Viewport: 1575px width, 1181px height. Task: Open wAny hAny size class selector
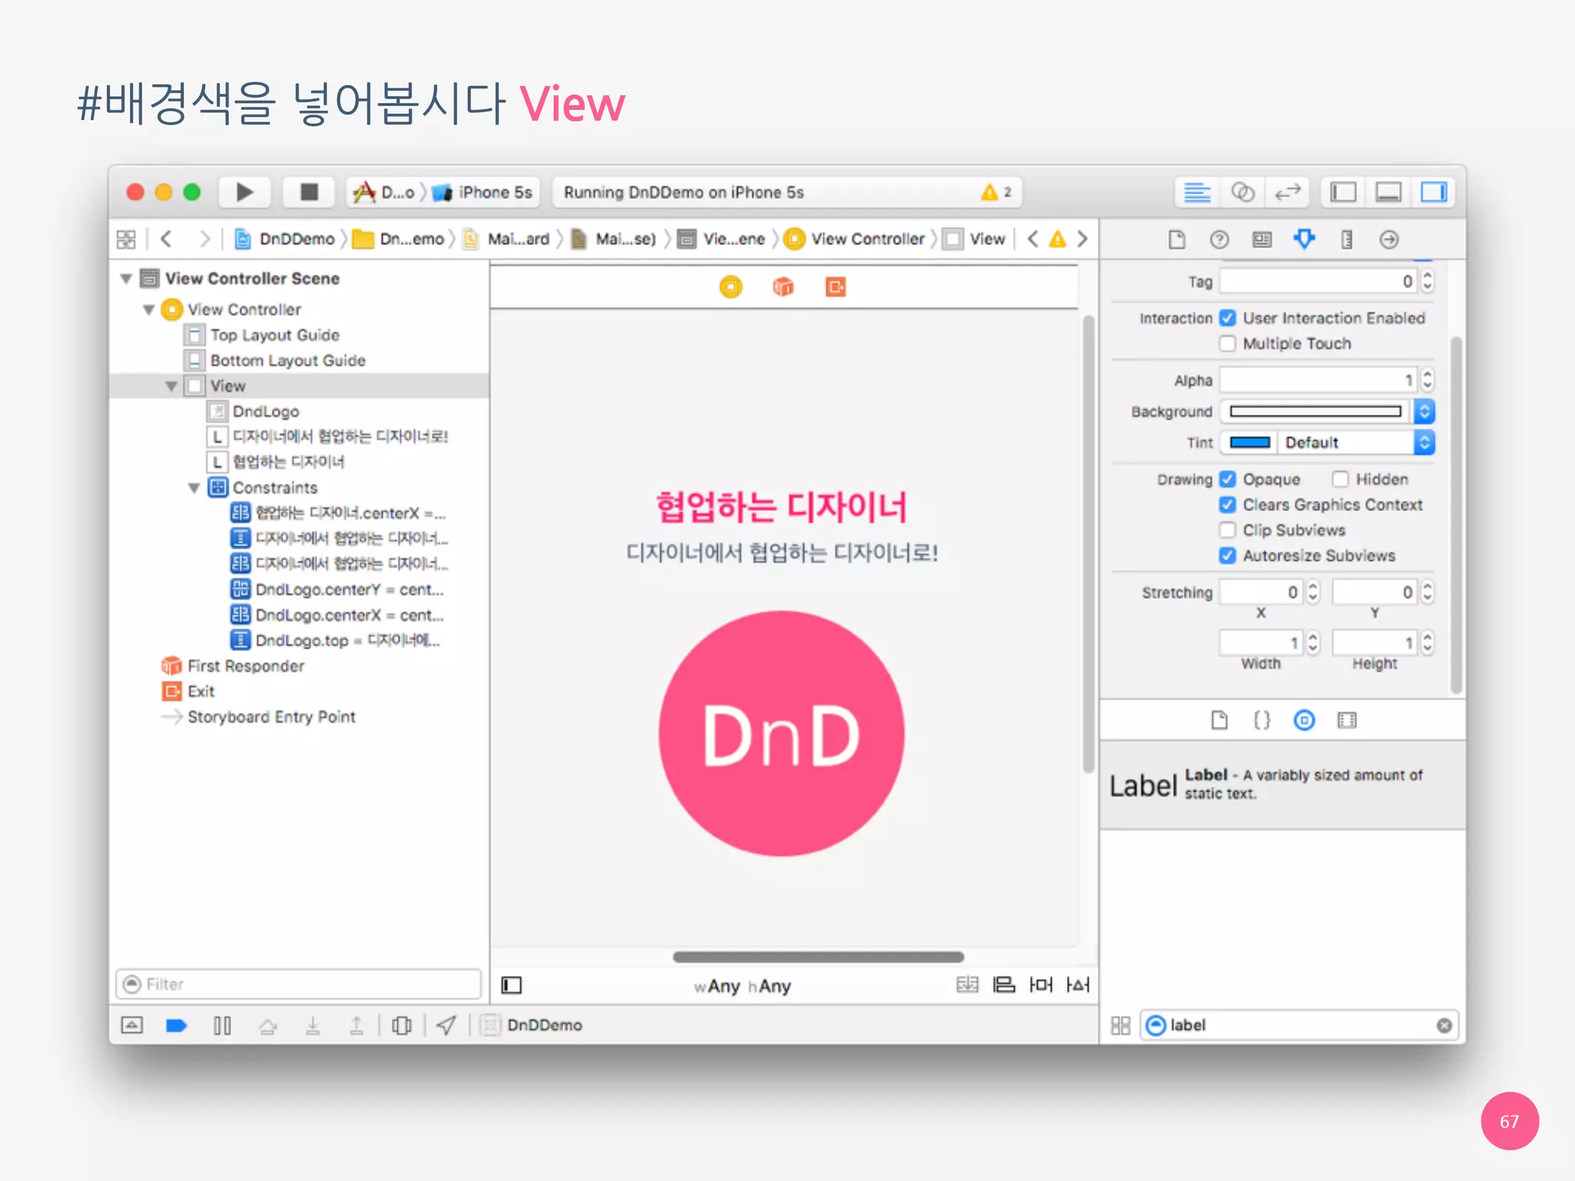point(742,986)
